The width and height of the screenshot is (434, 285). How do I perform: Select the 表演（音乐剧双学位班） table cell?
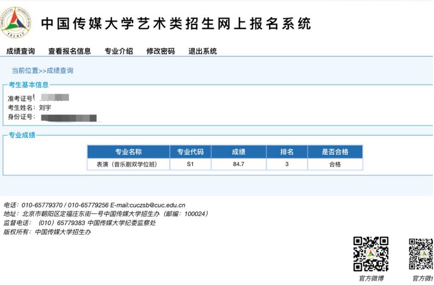pyautogui.click(x=128, y=164)
